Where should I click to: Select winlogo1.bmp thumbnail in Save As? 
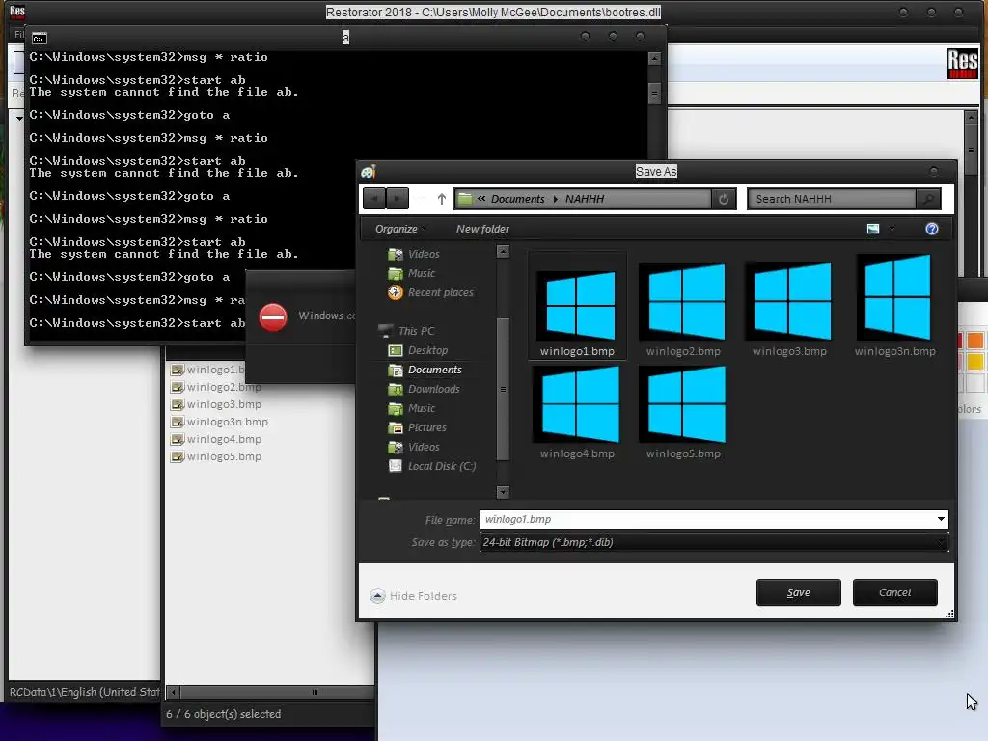pyautogui.click(x=577, y=306)
